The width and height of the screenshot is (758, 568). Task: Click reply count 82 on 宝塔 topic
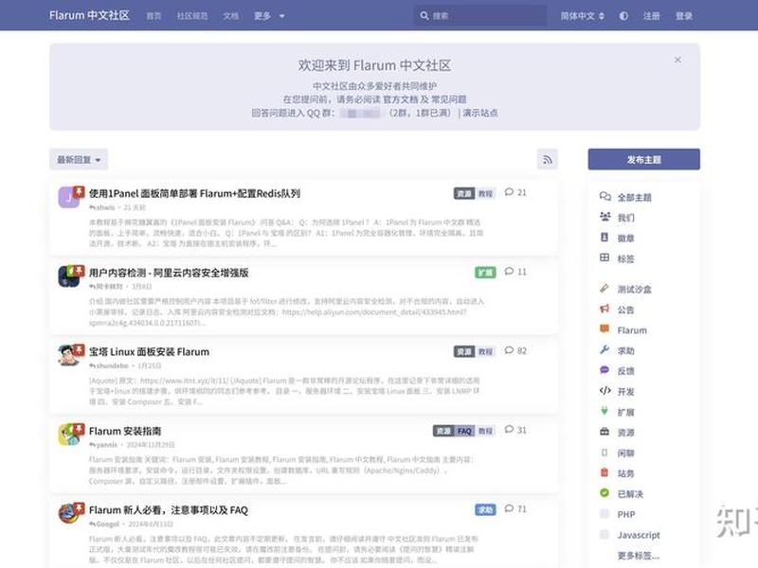(x=515, y=350)
